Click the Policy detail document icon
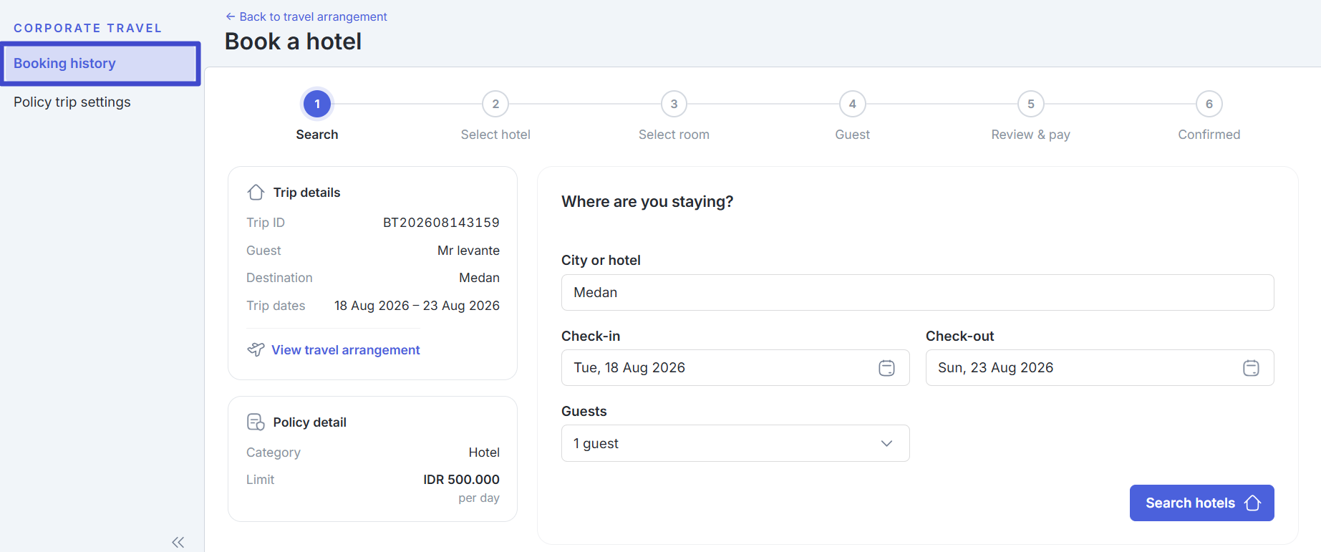The width and height of the screenshot is (1321, 552). [256, 422]
